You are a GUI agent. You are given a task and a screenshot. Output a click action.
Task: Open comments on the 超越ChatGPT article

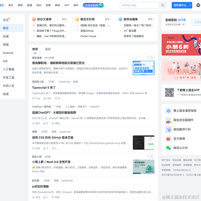[x=53, y=124]
